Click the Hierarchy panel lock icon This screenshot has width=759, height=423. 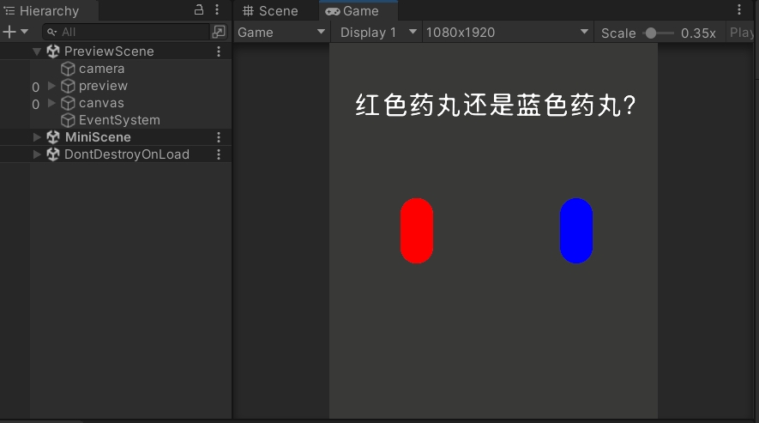199,9
